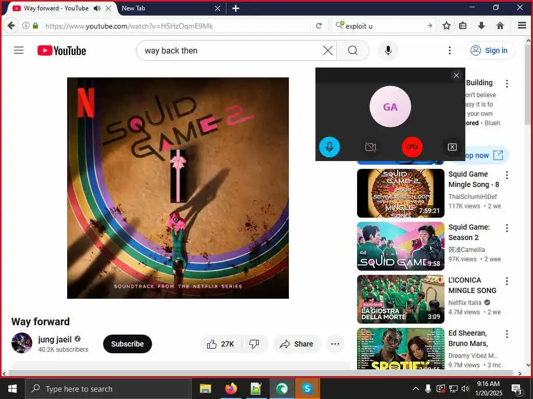Open Squid Game Mingle Song thumbnail
This screenshot has height=399, width=533.
[x=401, y=193]
